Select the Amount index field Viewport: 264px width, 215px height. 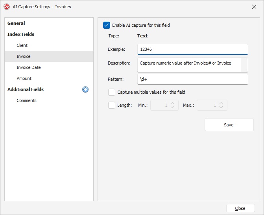[x=49, y=78]
